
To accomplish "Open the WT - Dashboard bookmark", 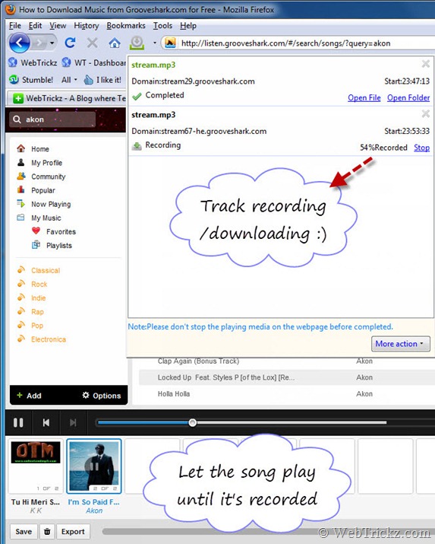I will (94, 62).
